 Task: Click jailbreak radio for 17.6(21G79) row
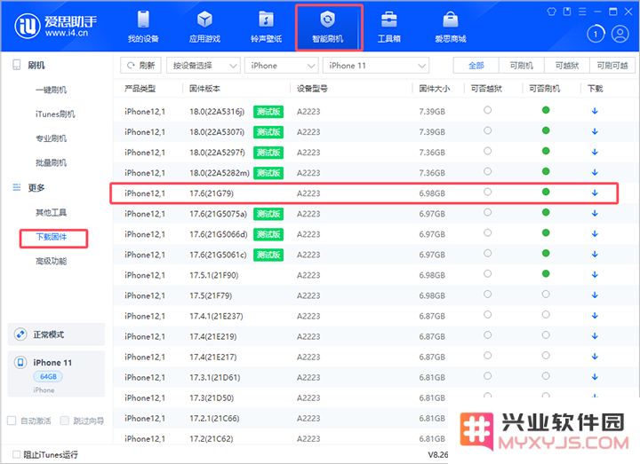pos(487,192)
